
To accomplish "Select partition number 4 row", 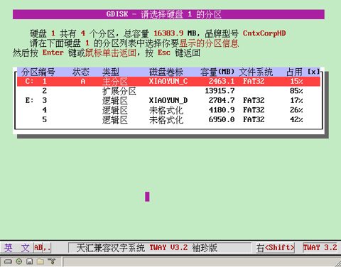I will tap(168, 110).
